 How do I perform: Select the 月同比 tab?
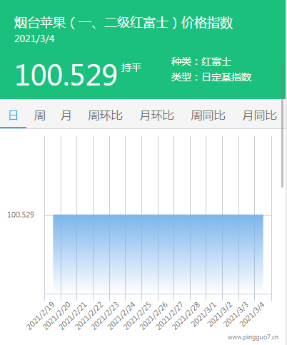259,115
